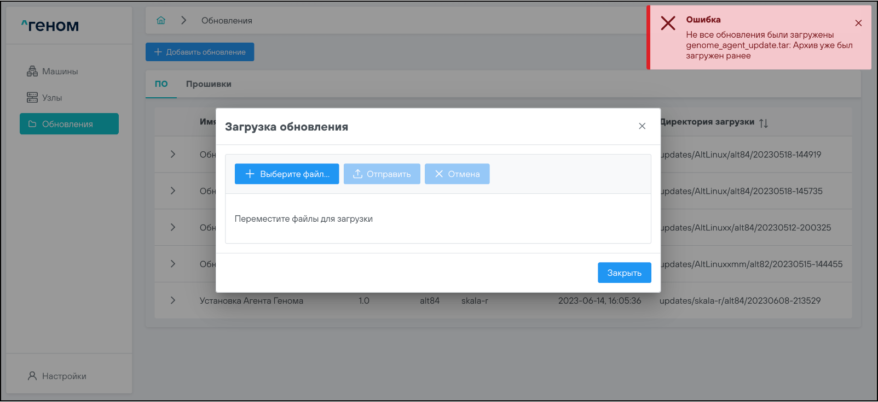
Task: Close the Загрузка обновления dialog with X
Action: (642, 126)
